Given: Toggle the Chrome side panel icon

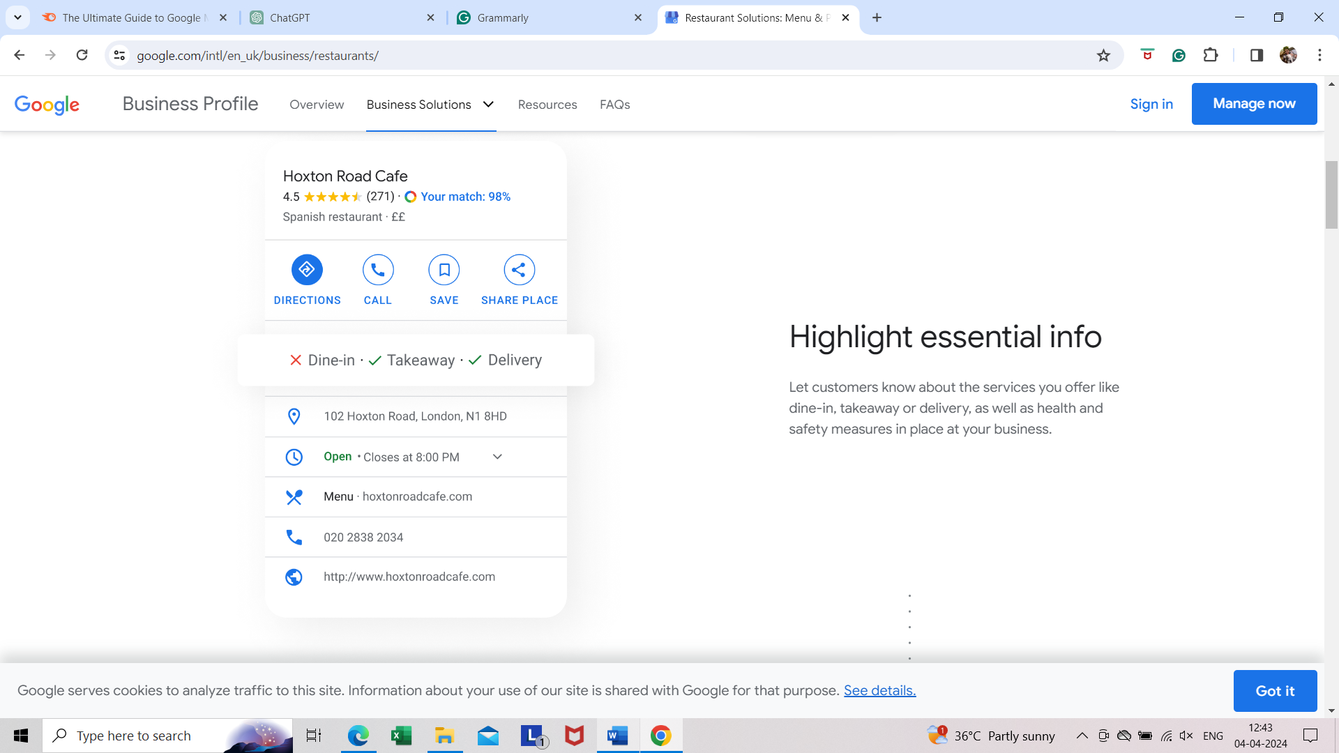Looking at the screenshot, I should click(1257, 56).
